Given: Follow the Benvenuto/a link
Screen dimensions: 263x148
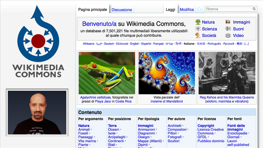Looking at the screenshot, I should 99,24.
